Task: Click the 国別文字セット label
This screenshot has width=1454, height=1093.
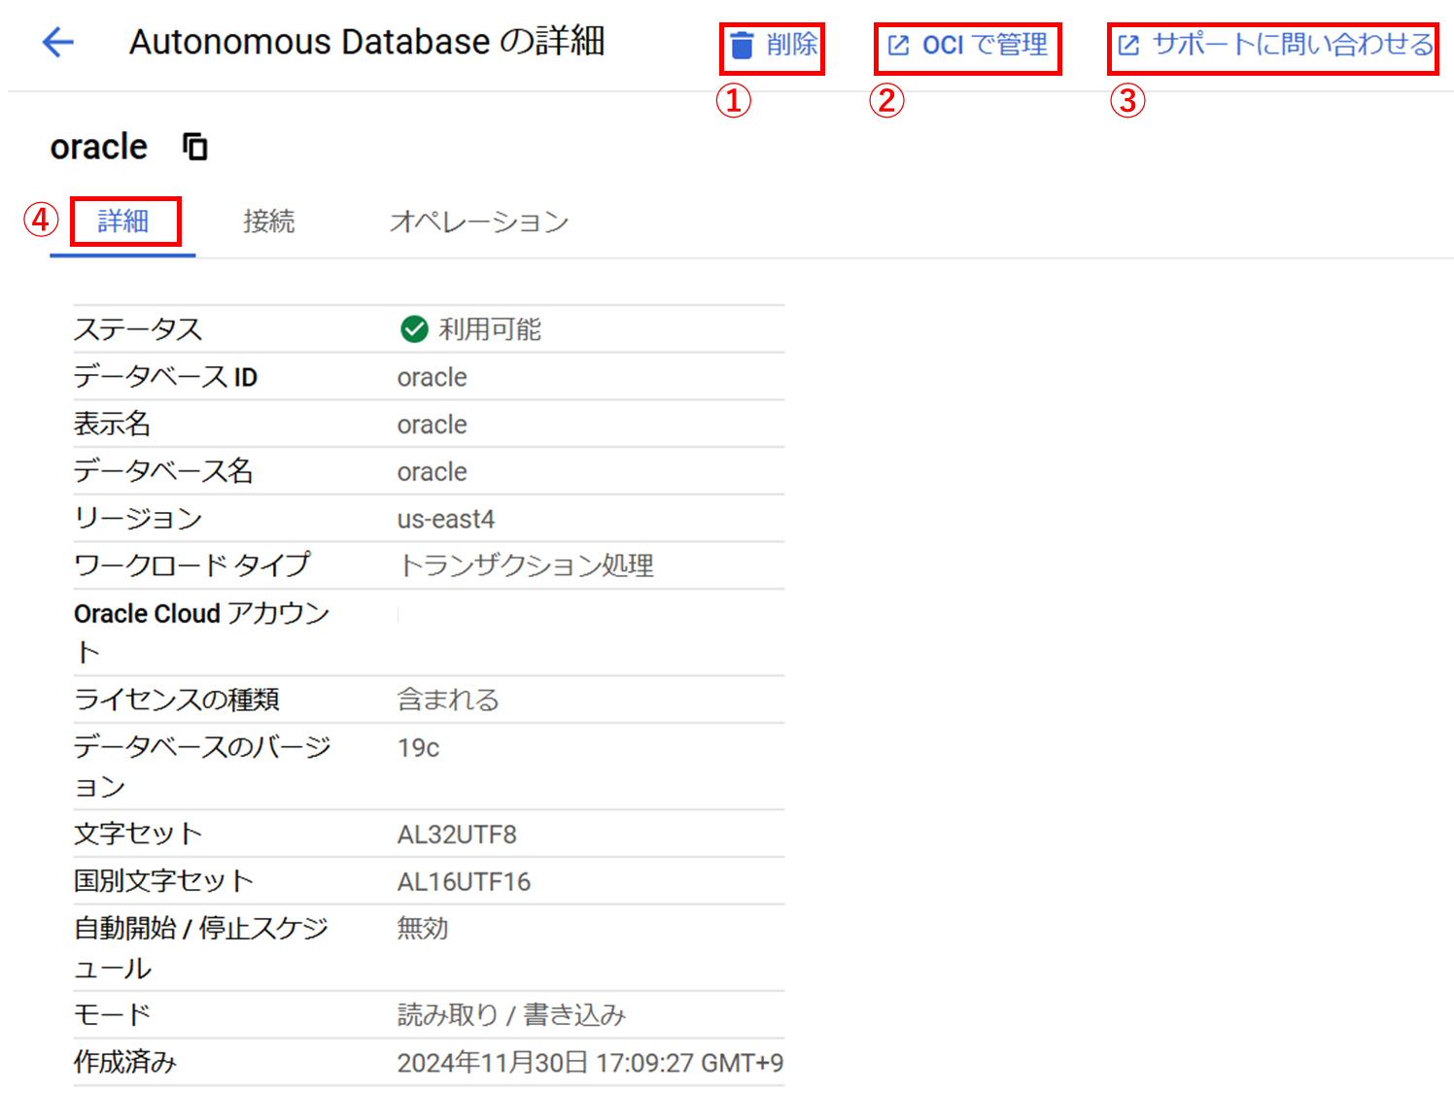Action: pos(164,881)
